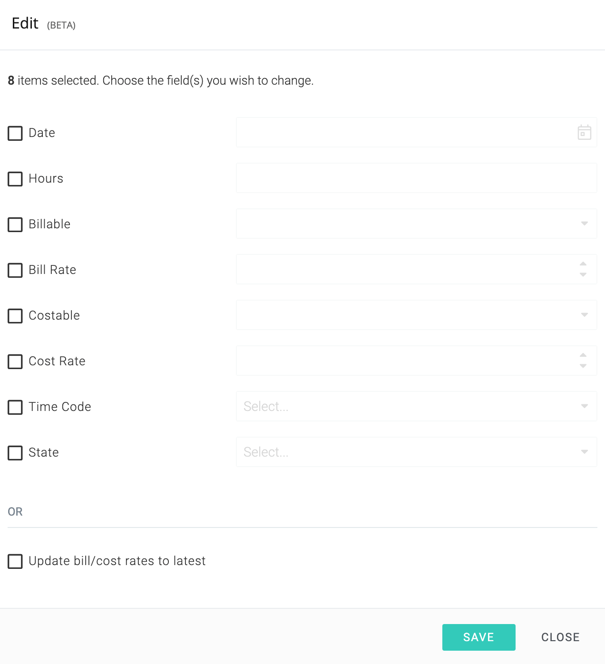Viewport: 605px width, 664px height.
Task: Expand the Billable dropdown
Action: 417,224
